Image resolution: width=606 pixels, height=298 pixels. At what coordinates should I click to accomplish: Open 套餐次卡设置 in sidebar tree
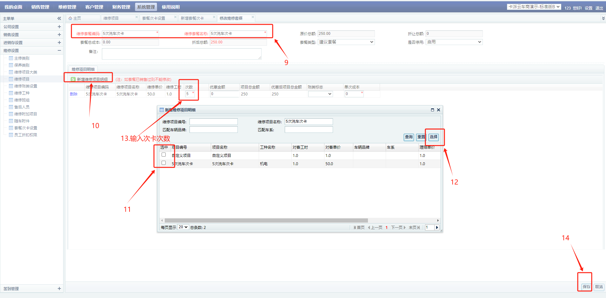[x=25, y=128]
